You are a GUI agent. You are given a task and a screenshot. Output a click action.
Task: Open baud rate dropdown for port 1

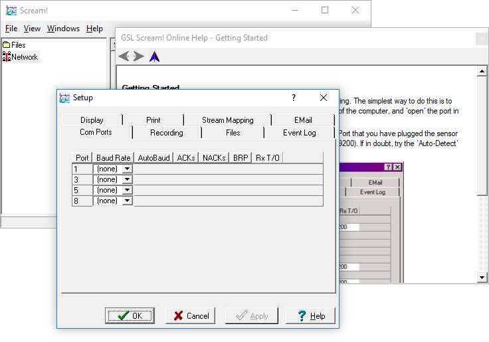point(128,169)
